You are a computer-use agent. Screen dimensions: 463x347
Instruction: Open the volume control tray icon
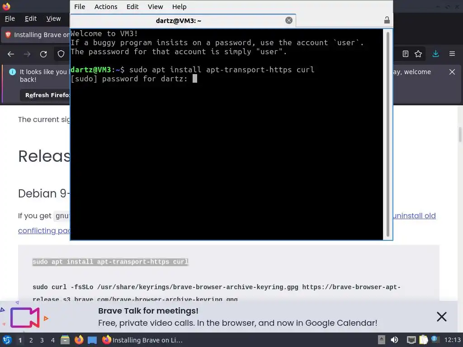[x=394, y=340]
